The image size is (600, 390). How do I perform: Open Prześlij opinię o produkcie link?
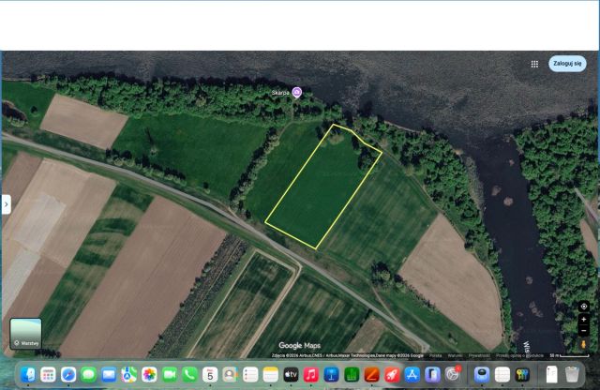coord(519,355)
